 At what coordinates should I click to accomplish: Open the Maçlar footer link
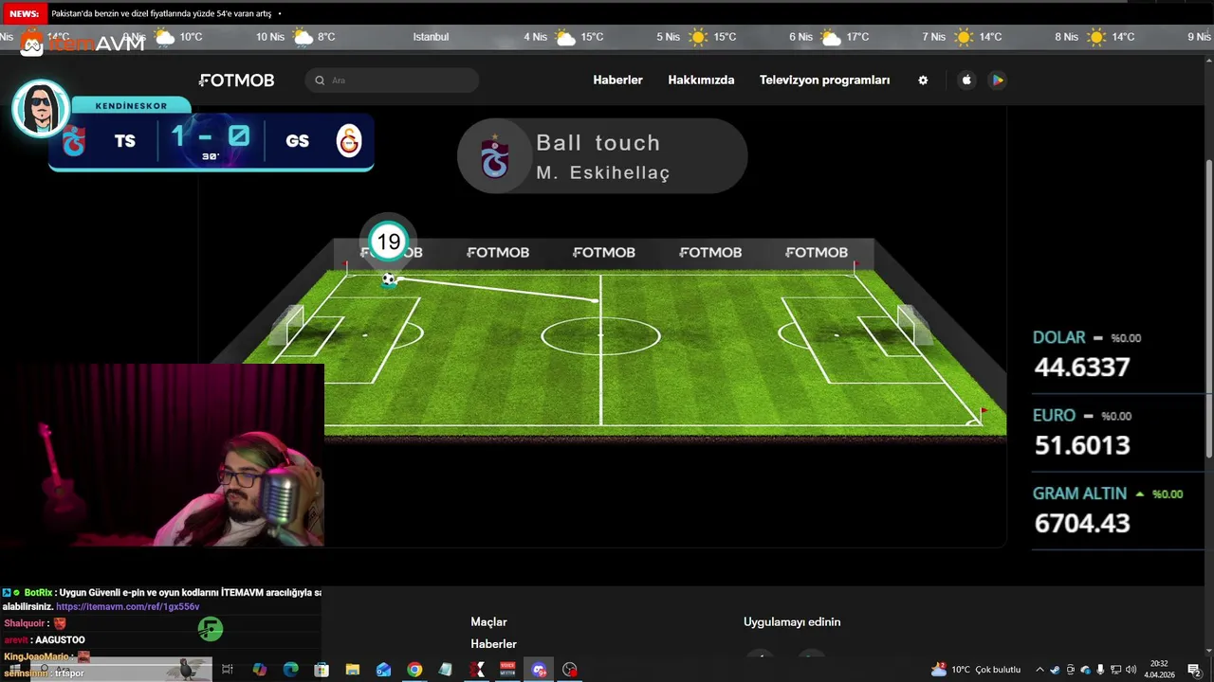488,622
